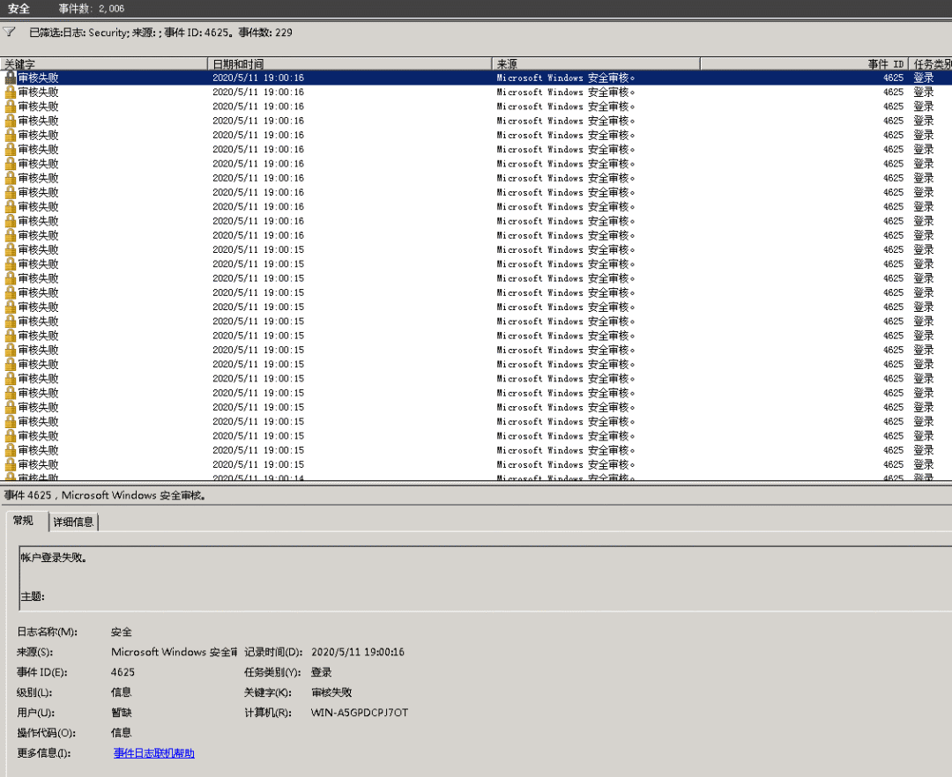
Task: Click the 来源(S) value Microsoft Windows 安全
Action: 174,652
